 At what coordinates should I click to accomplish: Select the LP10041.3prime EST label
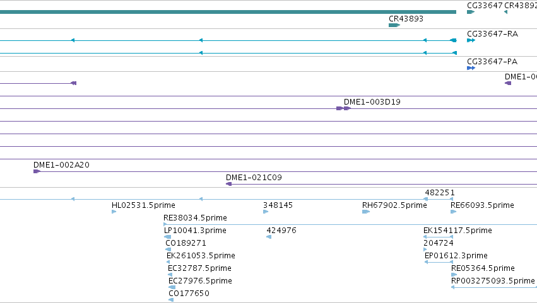[x=195, y=231]
